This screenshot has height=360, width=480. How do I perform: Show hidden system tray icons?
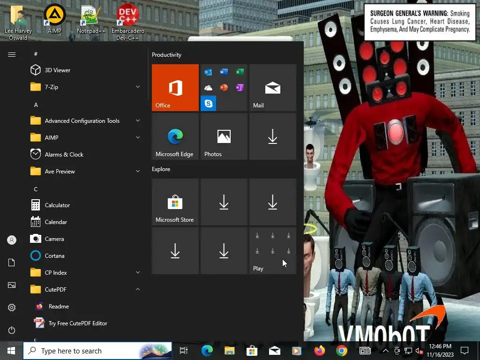tap(386, 351)
